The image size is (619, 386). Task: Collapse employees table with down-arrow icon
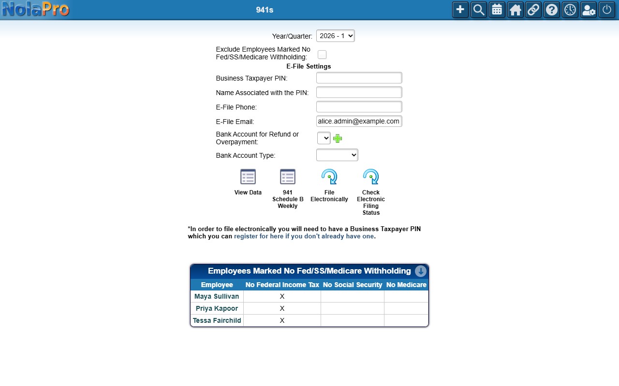coord(421,271)
